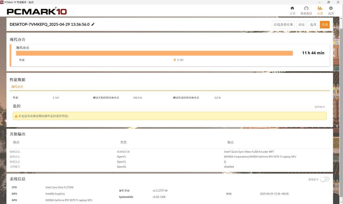Viewport: 343px width, 204px height.
Task: Click the v2.2.2737 64 version value
Action: 160,191
